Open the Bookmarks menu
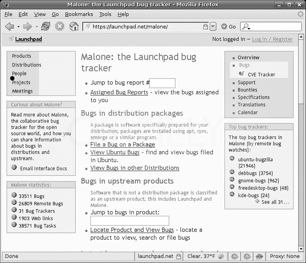306x263 pixels. click(x=79, y=14)
